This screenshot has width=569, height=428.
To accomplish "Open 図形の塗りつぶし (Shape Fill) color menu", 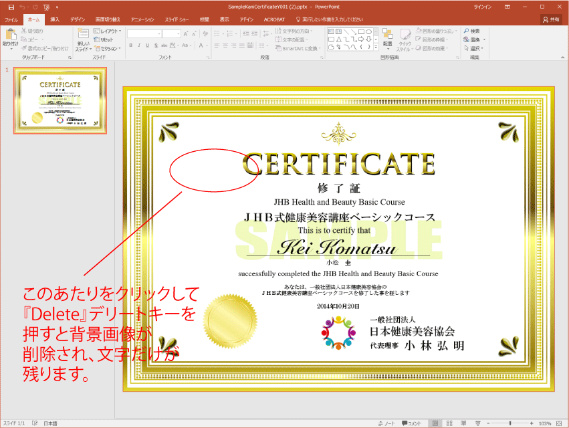I will [x=436, y=31].
